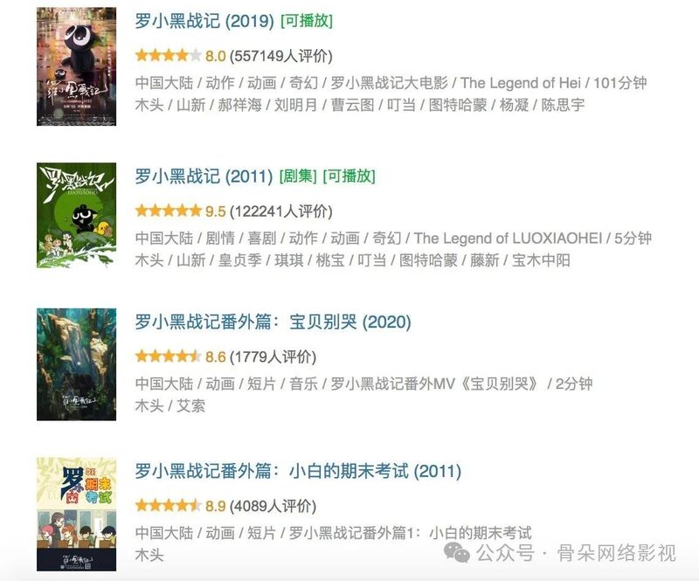Viewport: 699px width, 581px height.
Task: Click the five-star rating showing 9.5
Action: coord(169,211)
